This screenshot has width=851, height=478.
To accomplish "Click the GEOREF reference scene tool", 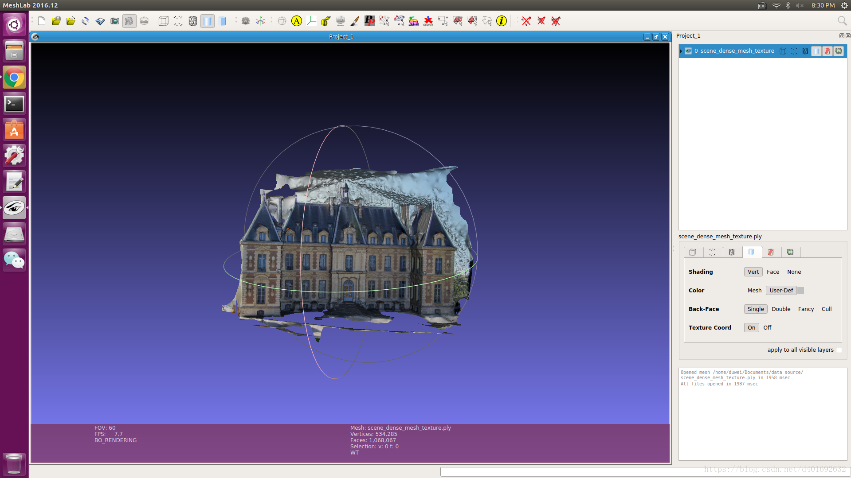I will pos(428,21).
